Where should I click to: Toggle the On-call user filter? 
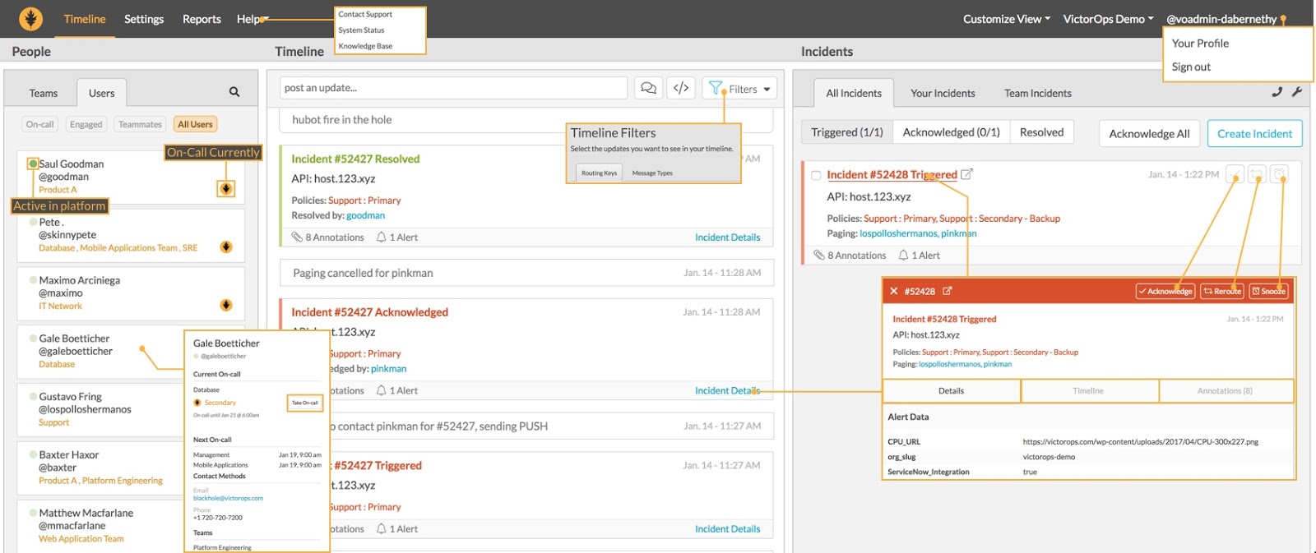click(39, 124)
